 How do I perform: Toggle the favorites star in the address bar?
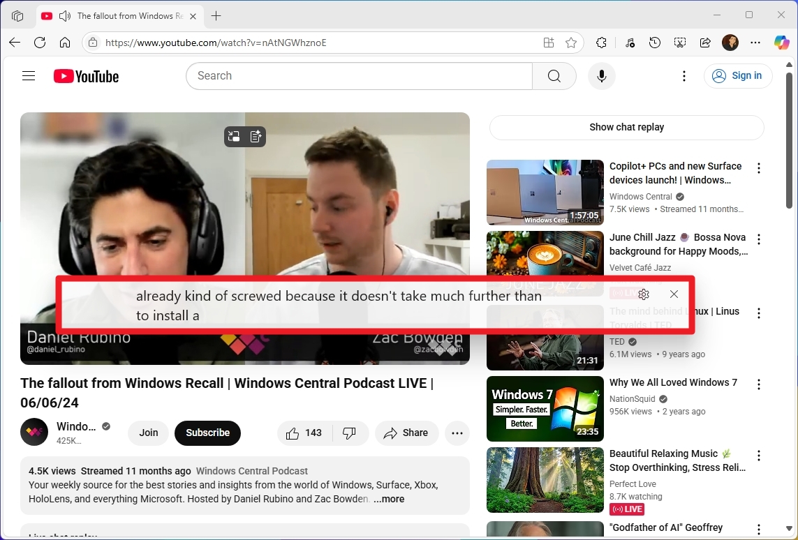571,43
